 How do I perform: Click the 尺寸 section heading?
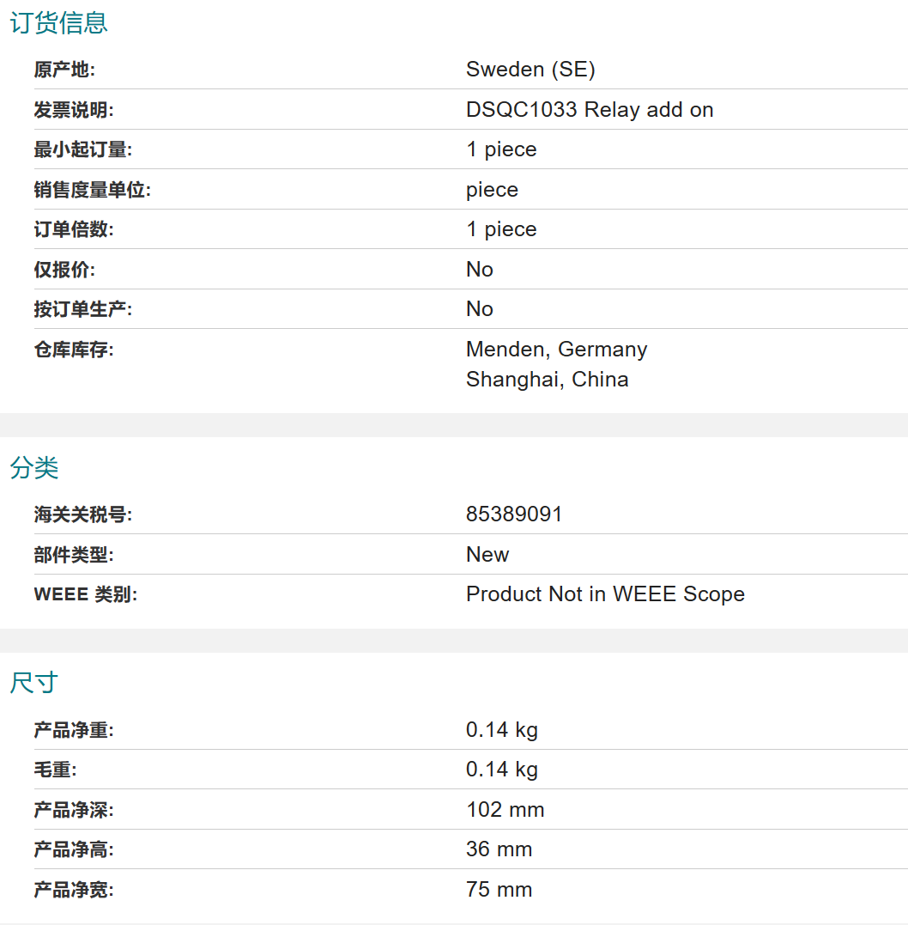tap(33, 683)
